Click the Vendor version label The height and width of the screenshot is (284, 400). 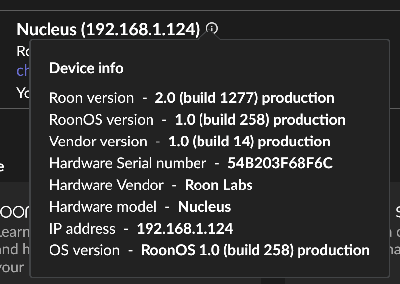[98, 142]
